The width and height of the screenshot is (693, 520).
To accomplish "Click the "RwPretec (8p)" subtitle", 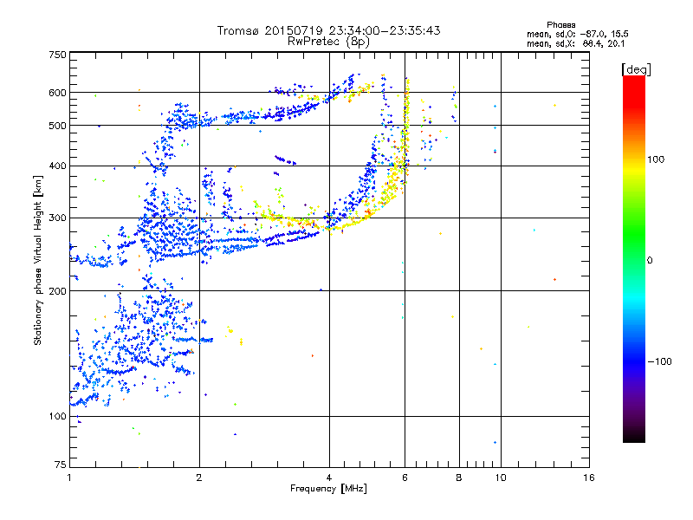I will [329, 42].
